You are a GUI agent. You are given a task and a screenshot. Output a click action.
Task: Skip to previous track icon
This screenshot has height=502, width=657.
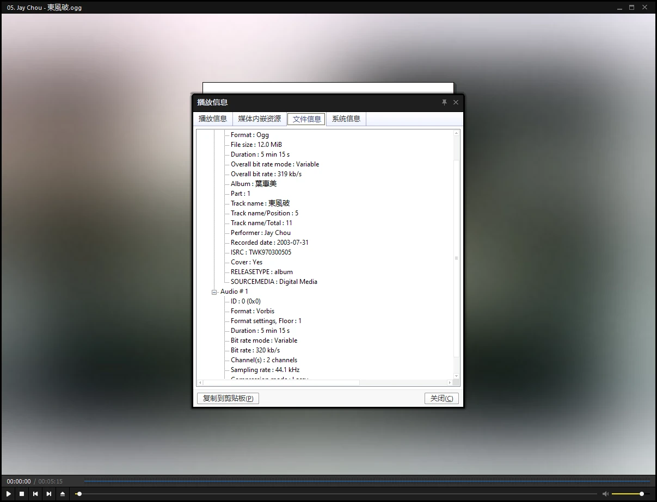click(35, 494)
